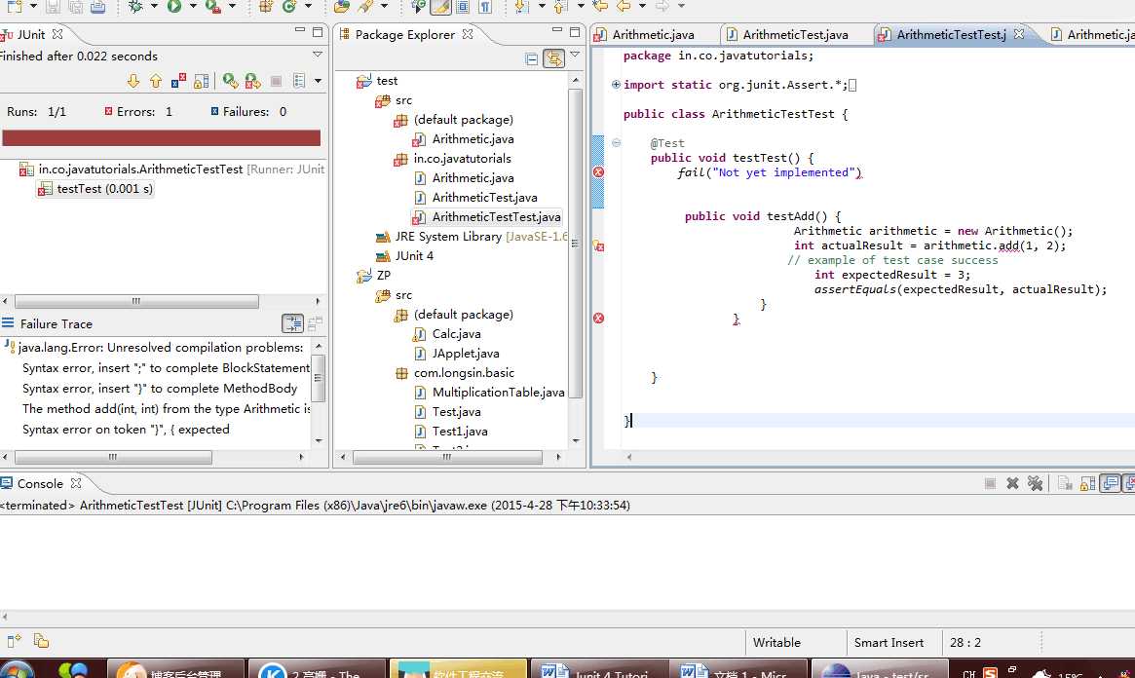
Task: Open Junit 4 Tutorial Word document in taskbar
Action: (598, 670)
